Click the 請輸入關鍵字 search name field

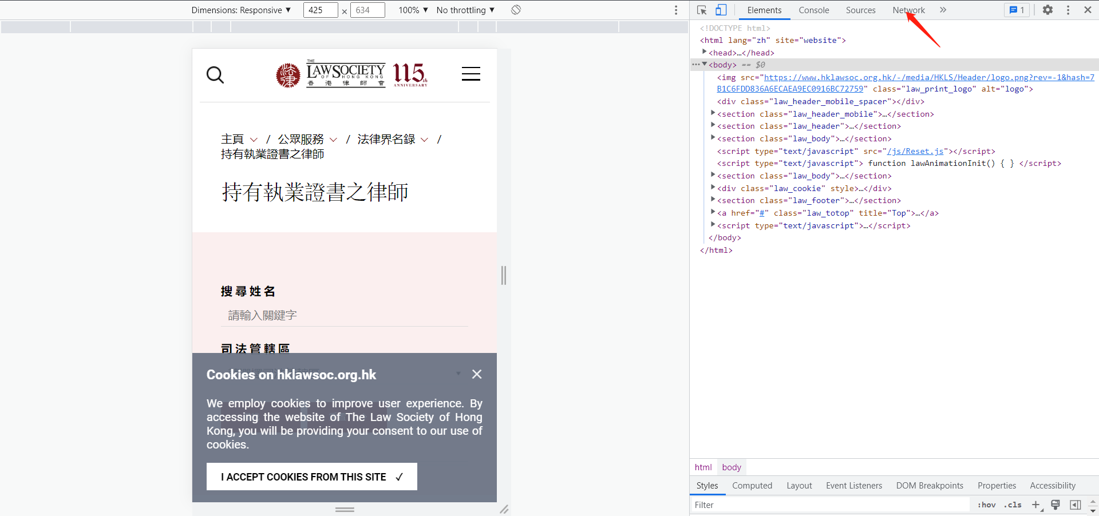pyautogui.click(x=345, y=315)
